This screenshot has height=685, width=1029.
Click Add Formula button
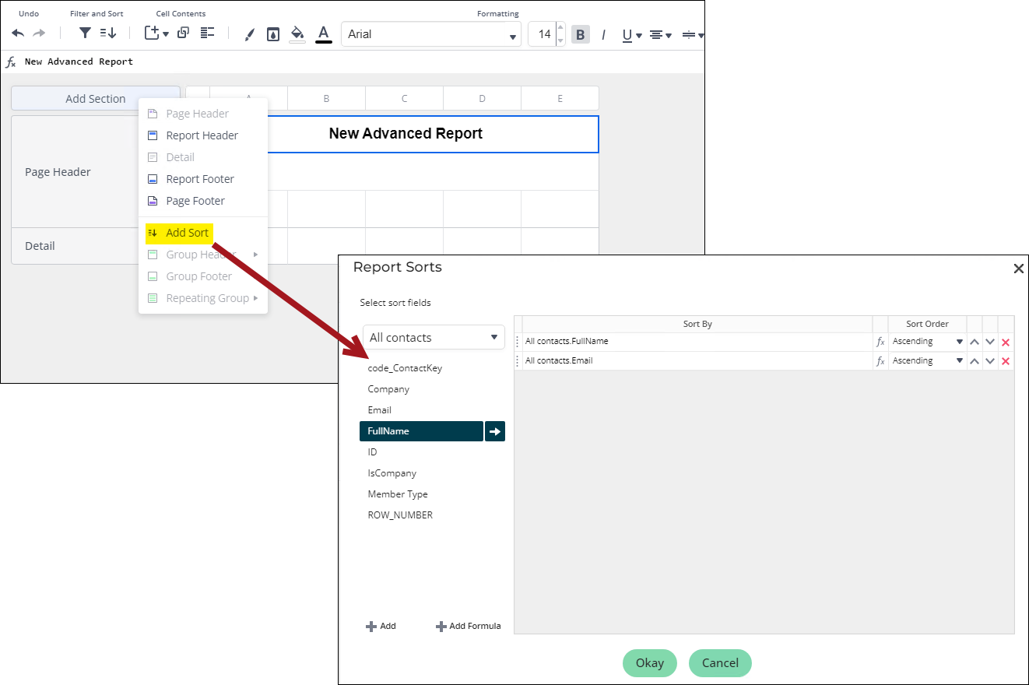468,626
